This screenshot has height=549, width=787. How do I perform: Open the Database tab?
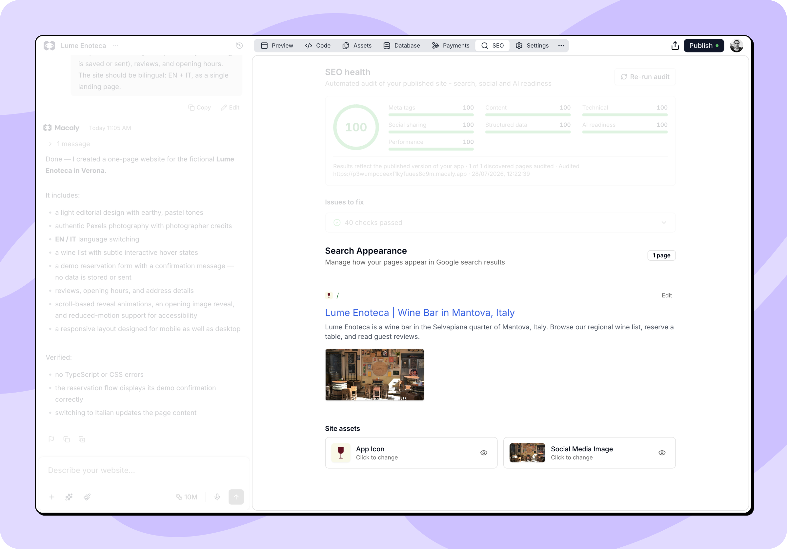click(401, 46)
